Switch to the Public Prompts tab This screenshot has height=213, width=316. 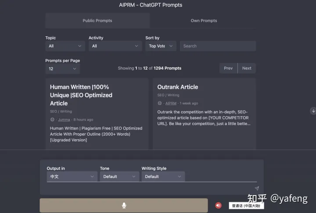coord(97,21)
